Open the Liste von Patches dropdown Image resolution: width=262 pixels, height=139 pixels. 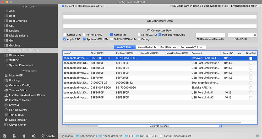pyautogui.click(x=160, y=126)
